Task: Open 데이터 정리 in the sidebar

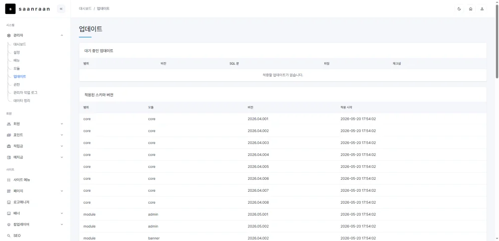Action: (21, 101)
